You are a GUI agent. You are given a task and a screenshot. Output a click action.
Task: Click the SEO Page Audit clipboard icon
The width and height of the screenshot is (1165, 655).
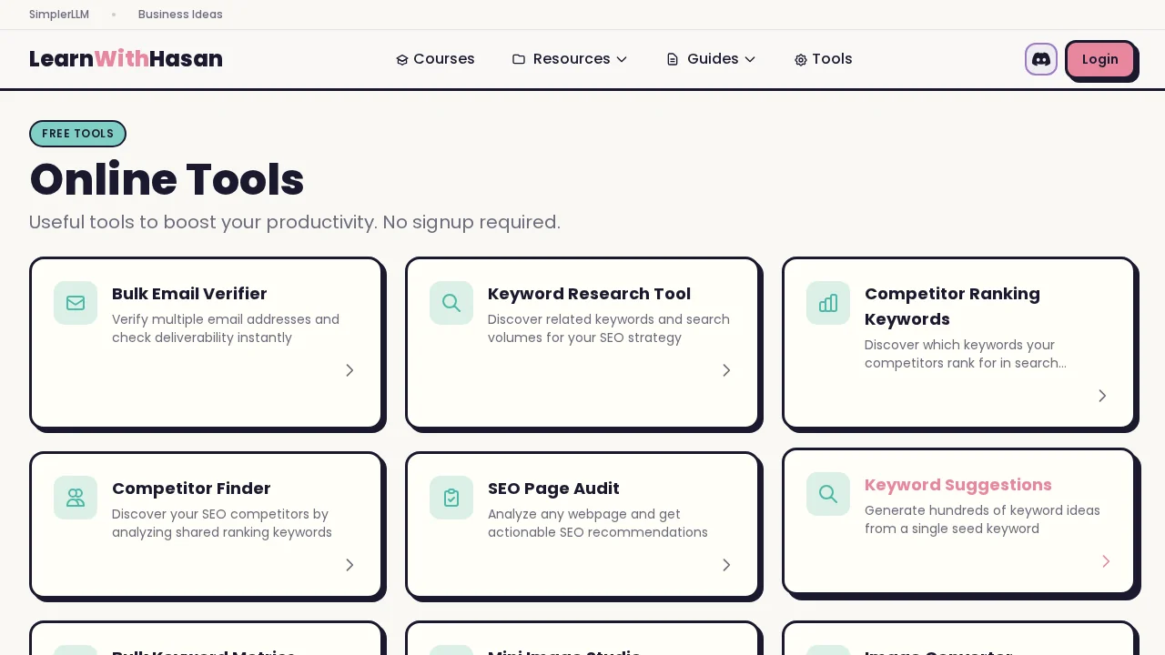pyautogui.click(x=451, y=498)
